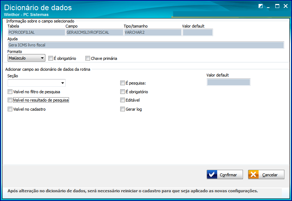Toggle the Chave primária checkbox

[x=88, y=58]
